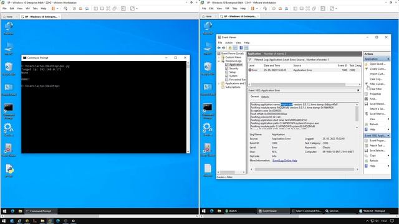This screenshot has height=224, width=399.
Task: Click the Forward arrow in Event Viewer toolbar
Action: (224, 48)
